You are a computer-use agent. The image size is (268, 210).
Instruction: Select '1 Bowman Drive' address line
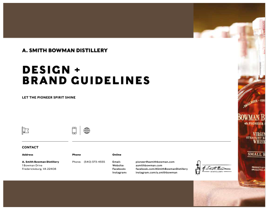[x=32, y=166]
